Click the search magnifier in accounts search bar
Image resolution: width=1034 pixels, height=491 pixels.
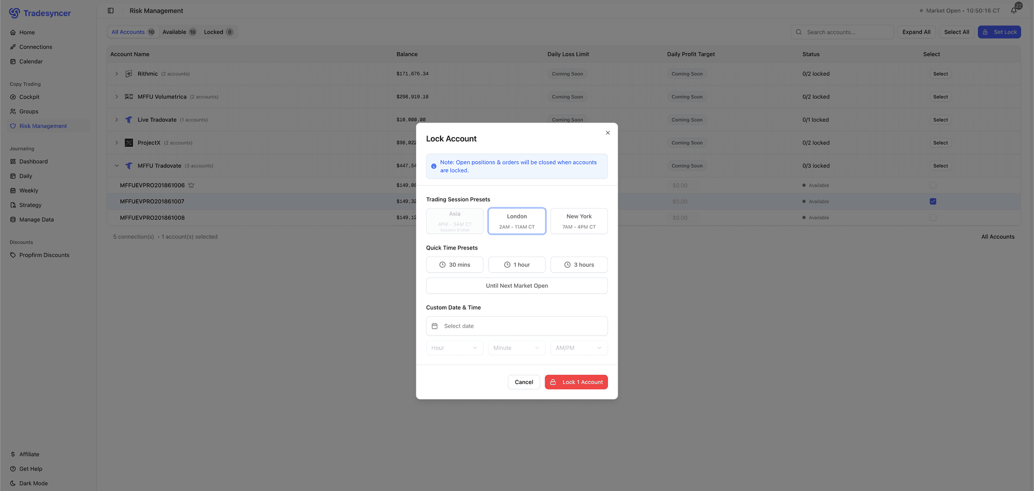click(x=799, y=32)
